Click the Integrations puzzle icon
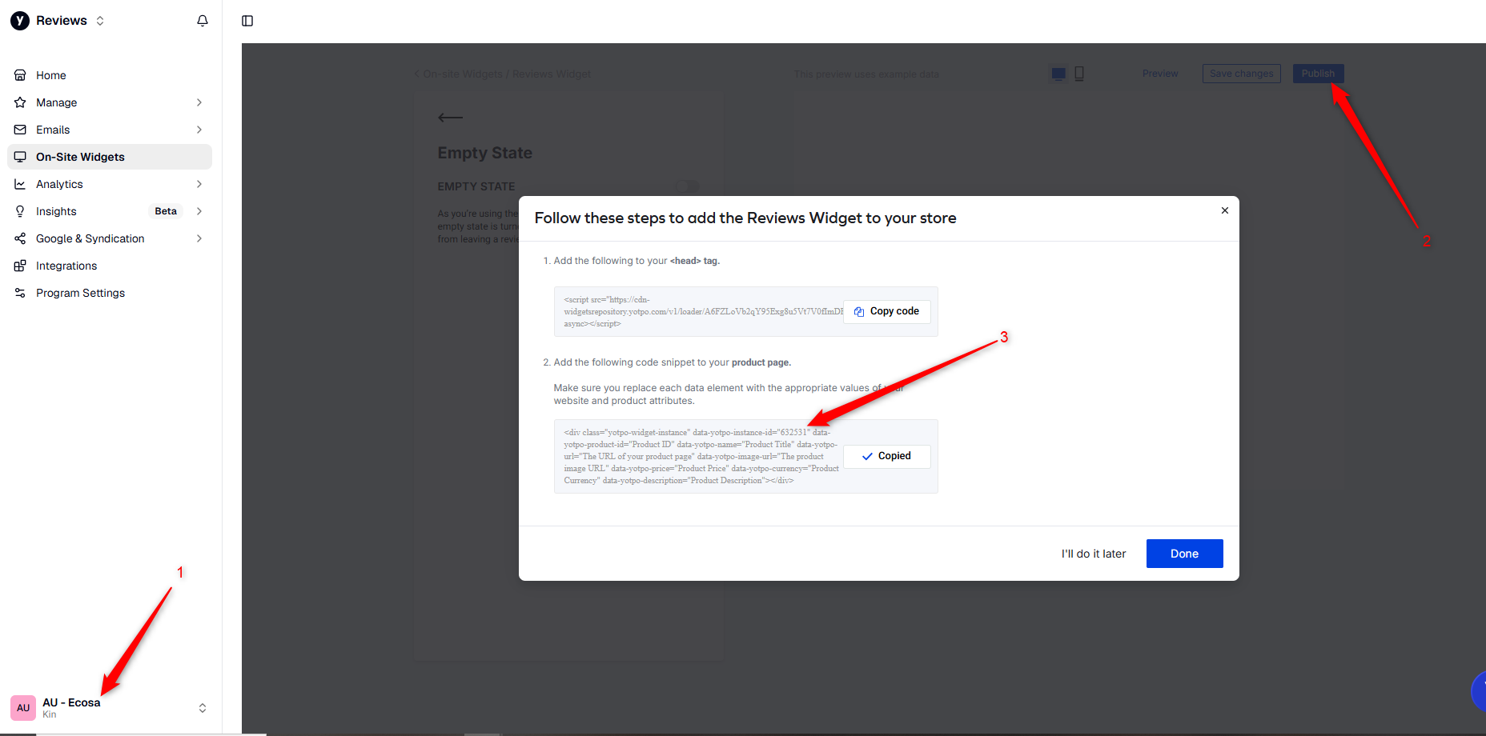 click(20, 266)
